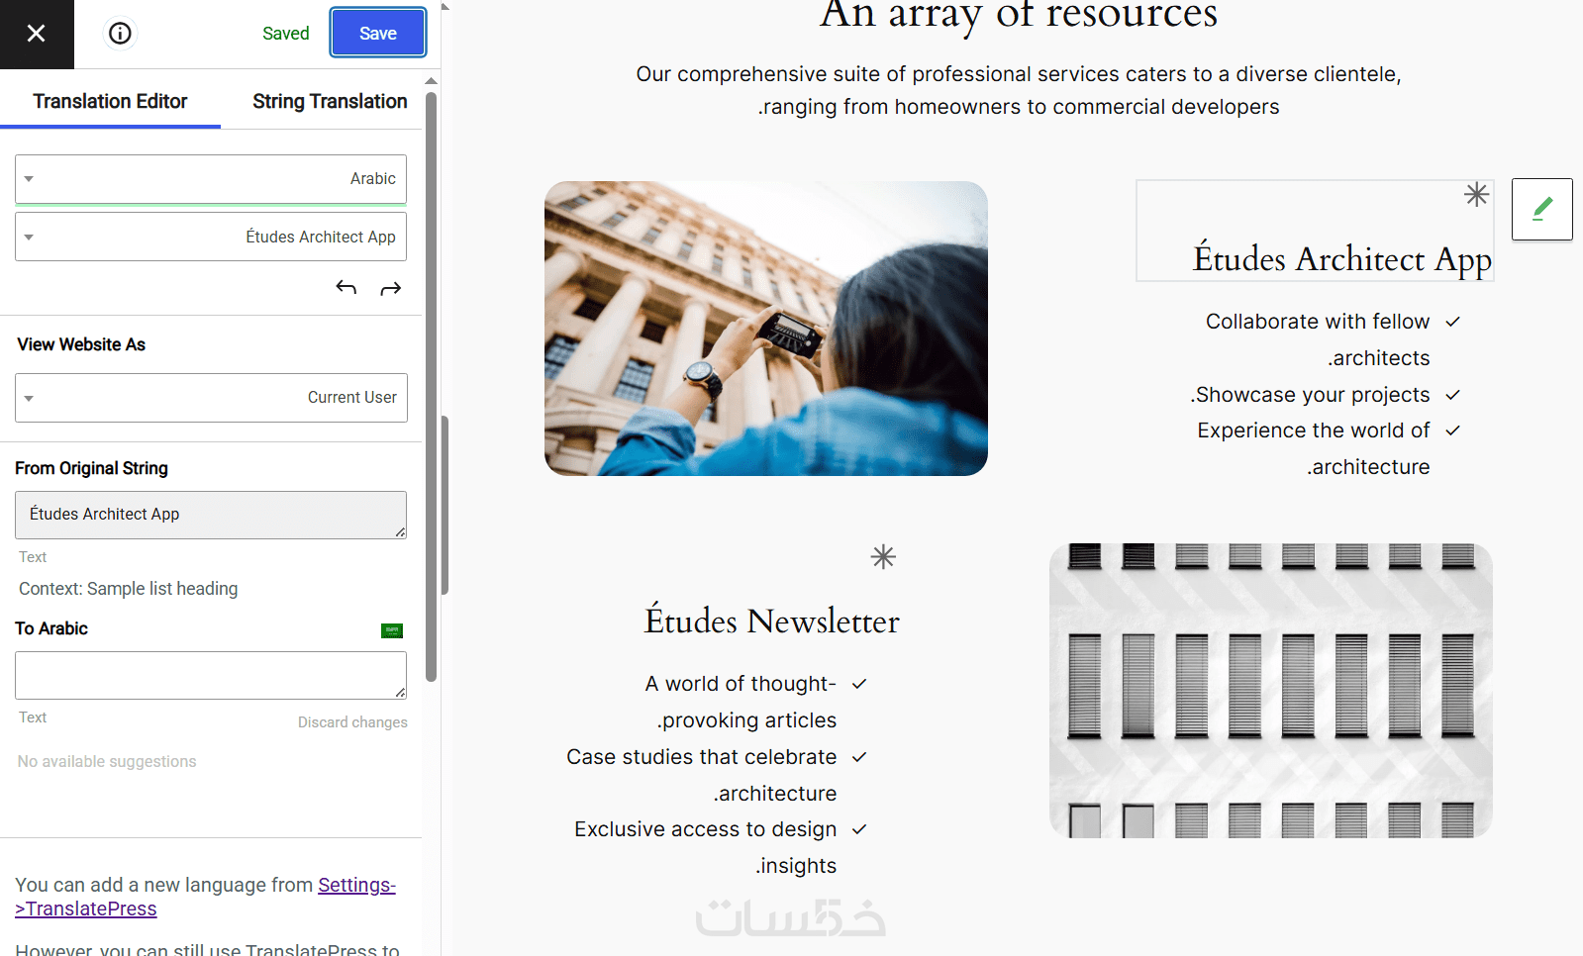Click the black and white window shutters image

1271,691
